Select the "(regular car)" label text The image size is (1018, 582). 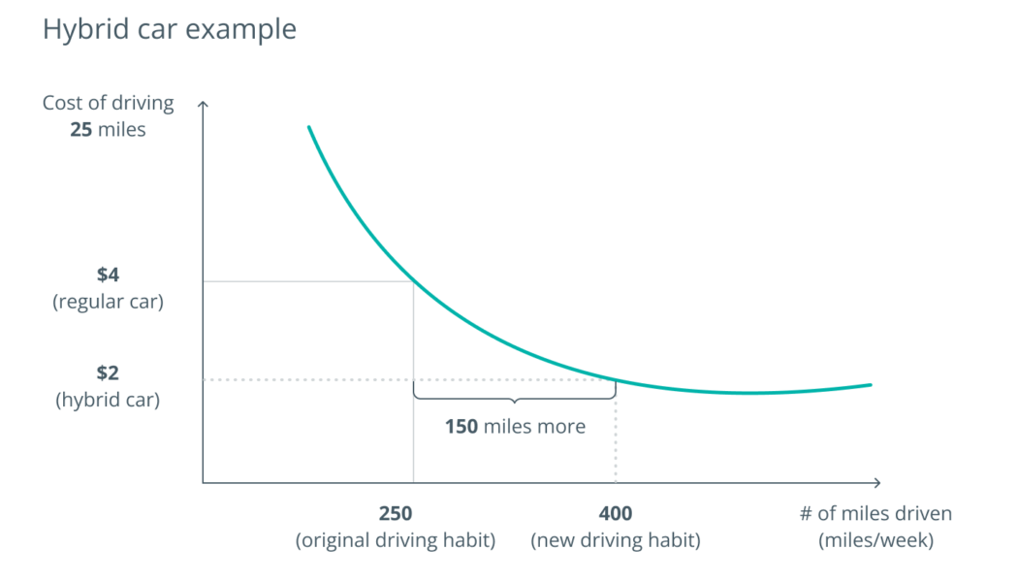tap(108, 301)
